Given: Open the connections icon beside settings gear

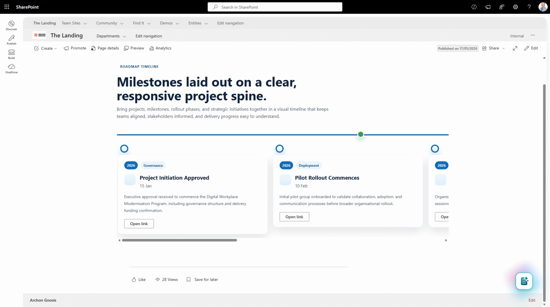Looking at the screenshot, I should click(x=502, y=7).
